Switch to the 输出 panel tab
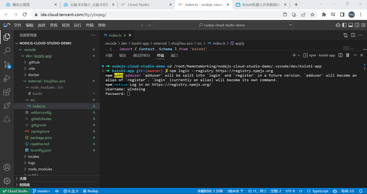Viewport: 367px width, 194px height. click(123, 55)
